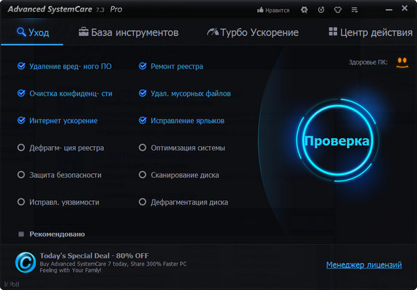This screenshot has height=290, width=417.
Task: Uncheck Удал. мусорных файлов
Action: pos(143,93)
